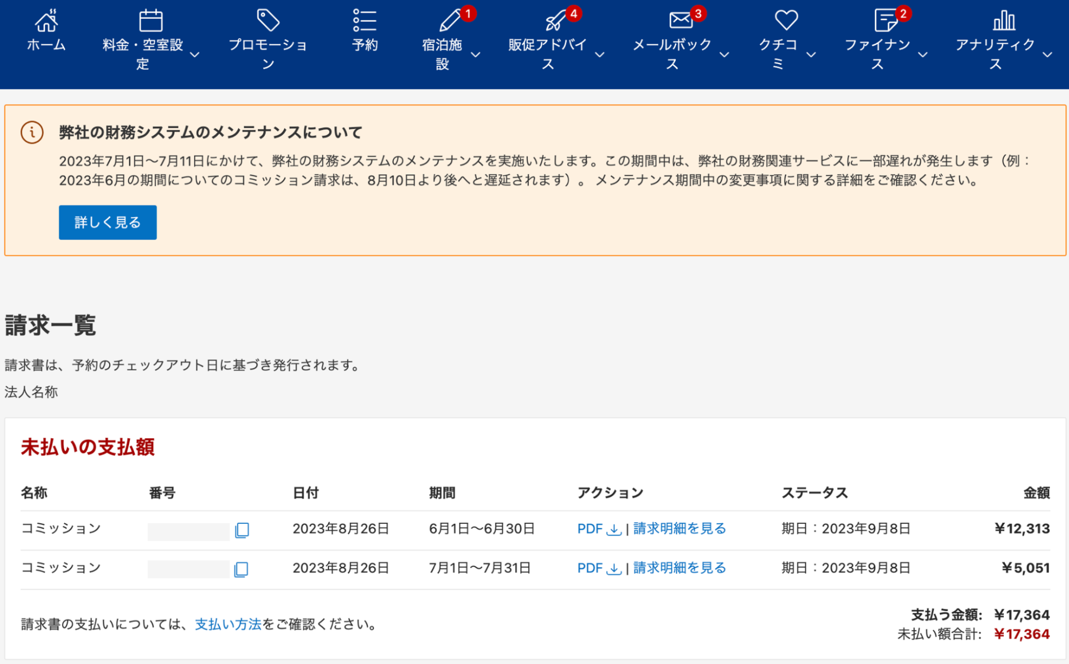
Task: Open the 支払い方法 link
Action: (x=228, y=624)
